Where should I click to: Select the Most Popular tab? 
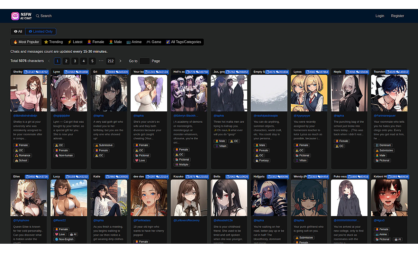pyautogui.click(x=26, y=42)
